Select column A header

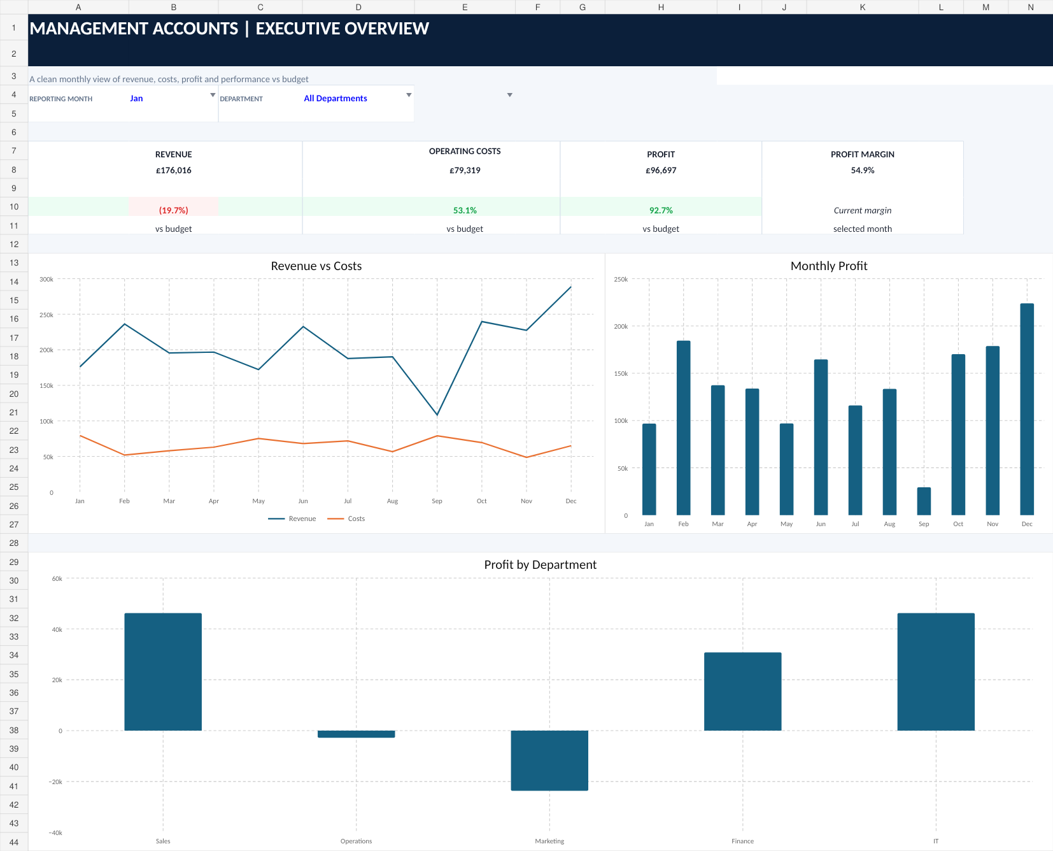(78, 7)
